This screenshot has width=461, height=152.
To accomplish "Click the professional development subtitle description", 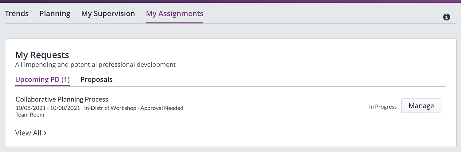I will pos(96,65).
